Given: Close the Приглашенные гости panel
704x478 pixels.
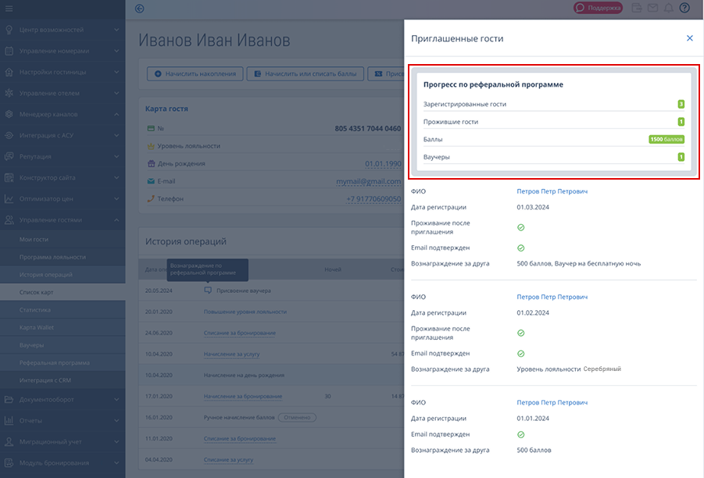Looking at the screenshot, I should [689, 38].
